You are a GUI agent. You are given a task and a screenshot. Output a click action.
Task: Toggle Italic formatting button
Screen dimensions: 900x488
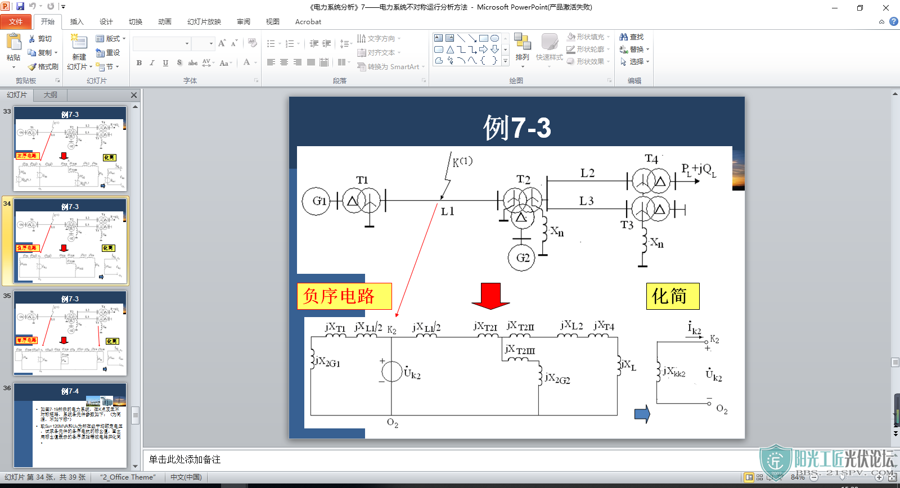point(152,63)
